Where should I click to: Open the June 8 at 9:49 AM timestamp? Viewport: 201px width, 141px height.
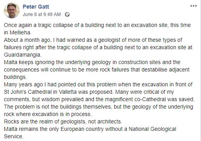pos(42,14)
